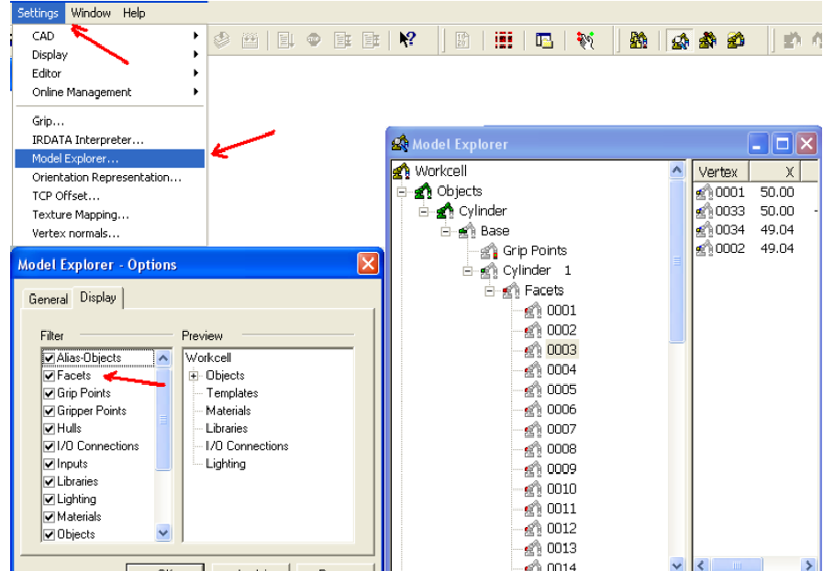Collapse the green Cylinder node
The image size is (834, 571).
pos(423,212)
